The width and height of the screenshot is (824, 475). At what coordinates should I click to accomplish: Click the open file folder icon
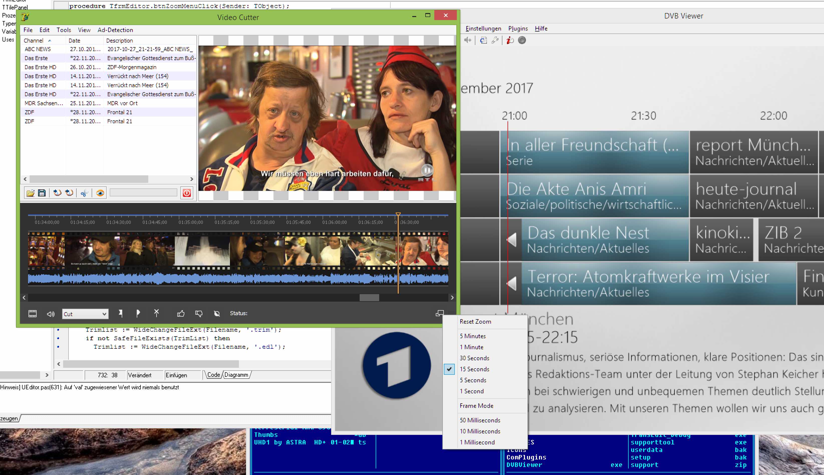[x=30, y=193]
